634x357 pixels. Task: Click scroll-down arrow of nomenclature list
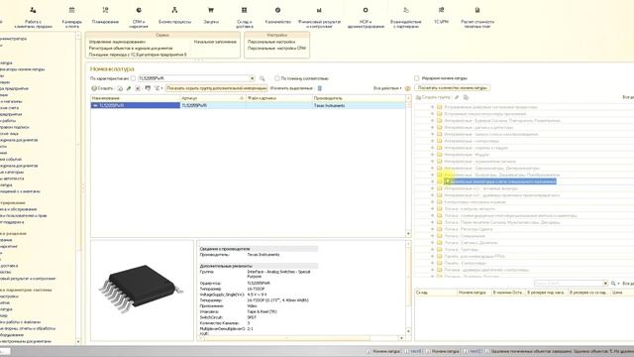408,234
